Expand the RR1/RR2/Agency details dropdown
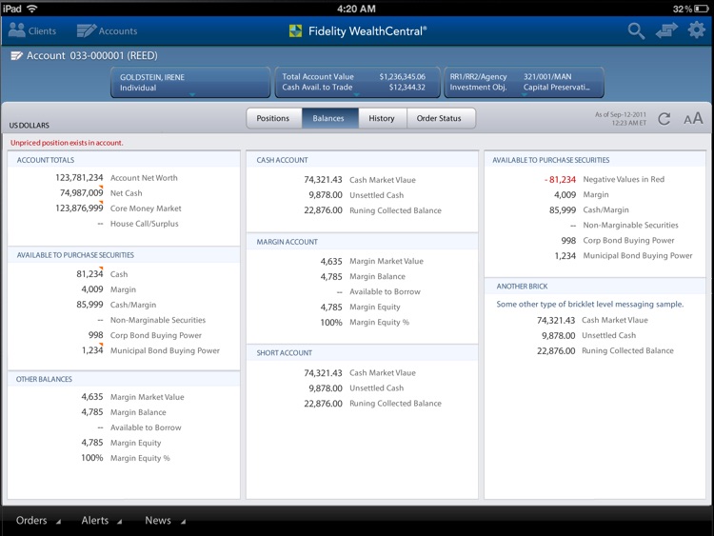The height and width of the screenshot is (536, 714). (525, 83)
